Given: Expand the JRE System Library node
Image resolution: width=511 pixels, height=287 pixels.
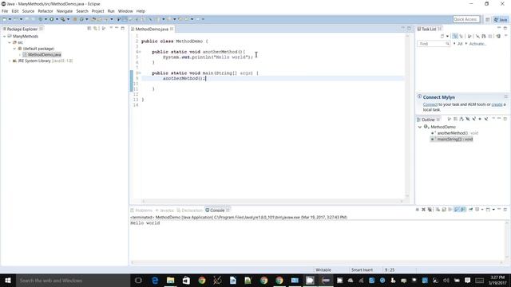Looking at the screenshot, I should point(10,61).
